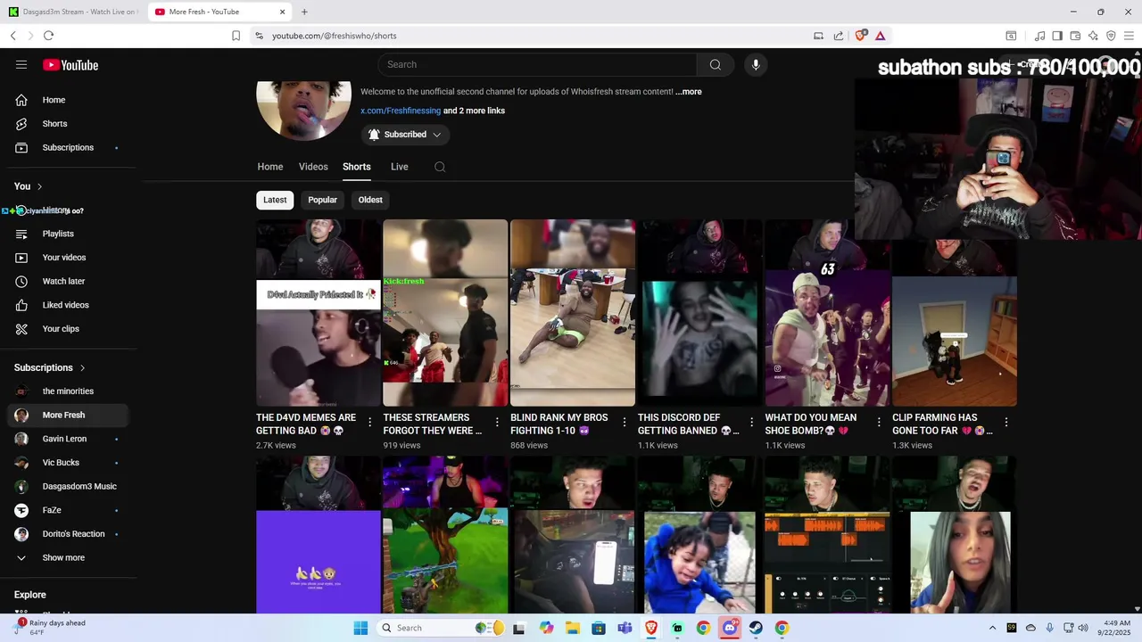Switch to the channel Videos tab
The image size is (1142, 642).
(x=313, y=167)
